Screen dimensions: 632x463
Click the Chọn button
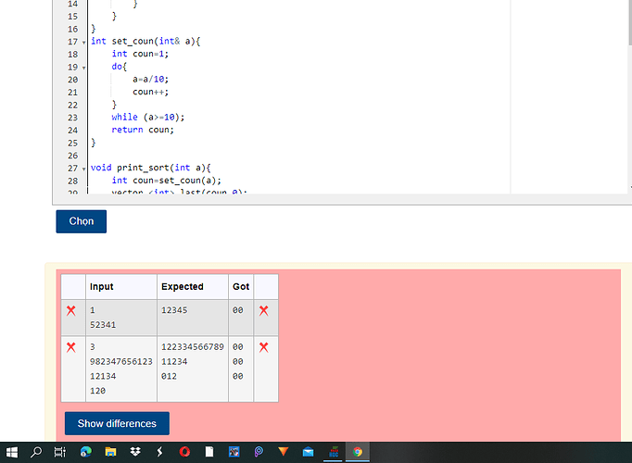(x=81, y=221)
